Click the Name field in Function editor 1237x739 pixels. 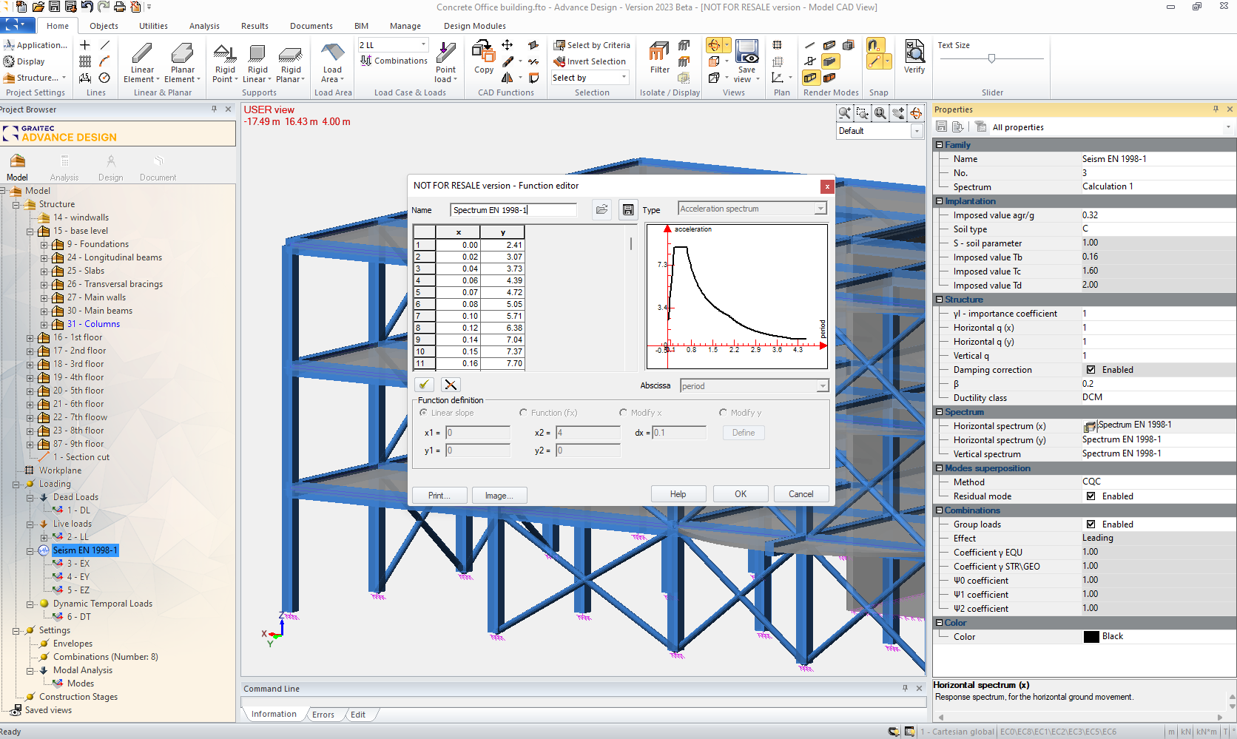513,210
